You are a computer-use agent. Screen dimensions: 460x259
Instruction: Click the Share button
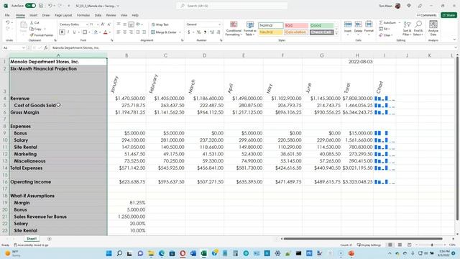pos(448,15)
